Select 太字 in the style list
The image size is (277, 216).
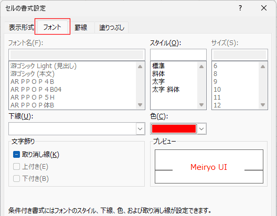[158, 82]
